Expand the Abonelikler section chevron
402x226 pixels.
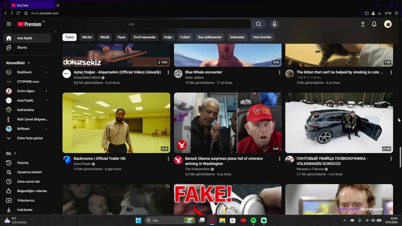click(29, 63)
